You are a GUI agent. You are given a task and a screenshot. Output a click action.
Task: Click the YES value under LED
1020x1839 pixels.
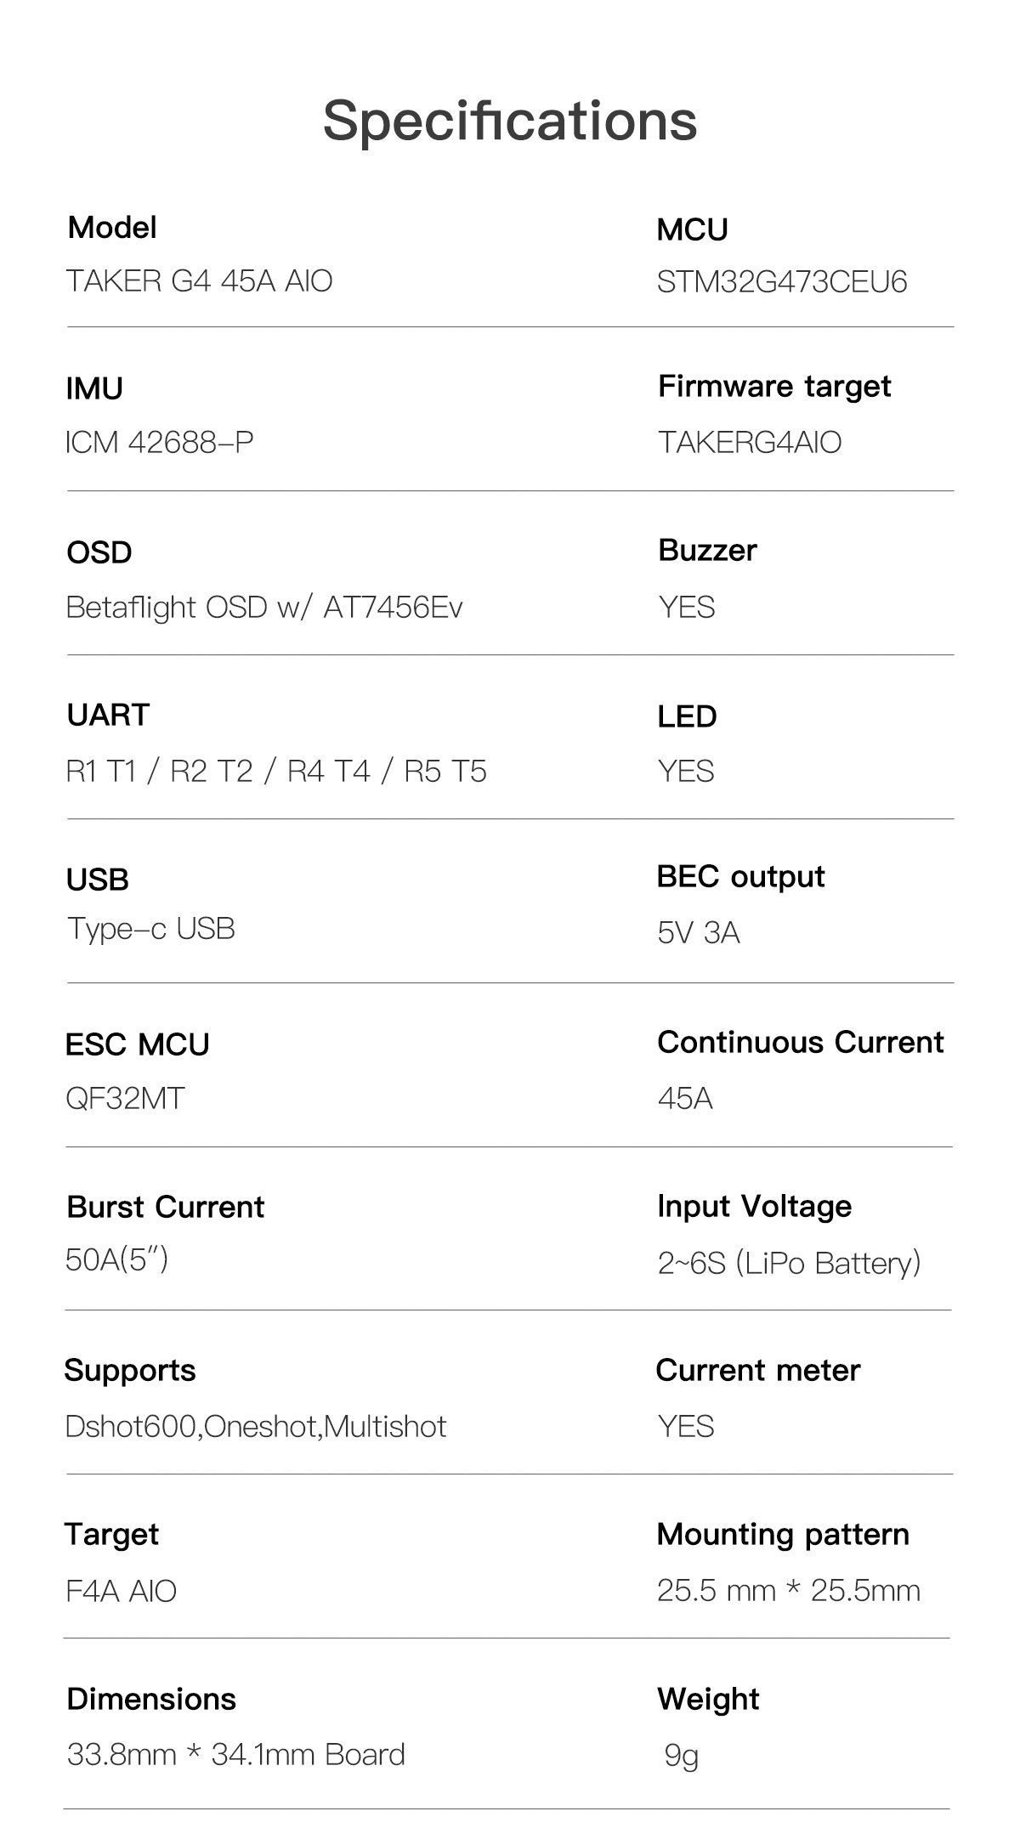point(686,771)
